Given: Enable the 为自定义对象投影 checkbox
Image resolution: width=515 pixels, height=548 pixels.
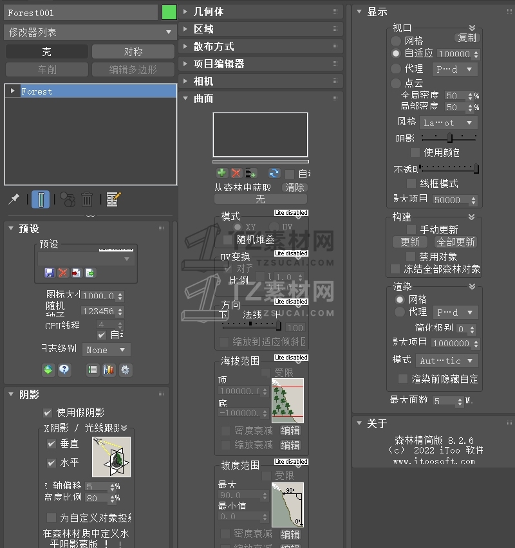Looking at the screenshot, I should [x=51, y=517].
